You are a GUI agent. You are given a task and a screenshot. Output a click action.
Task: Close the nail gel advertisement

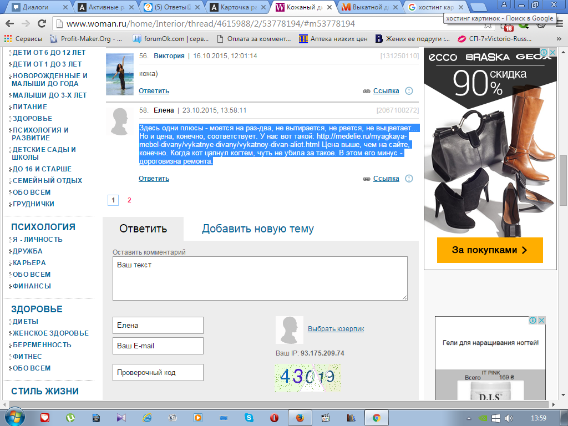click(x=541, y=320)
